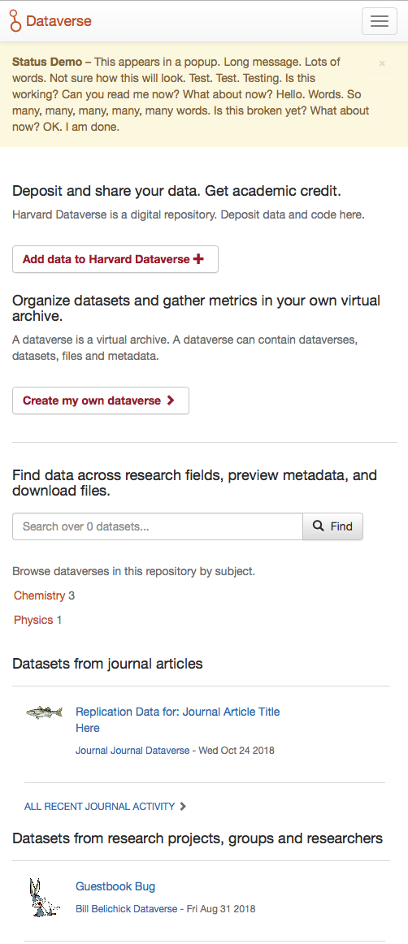Open the Guestbook Bug dataset
This screenshot has height=944, width=408.
point(115,886)
